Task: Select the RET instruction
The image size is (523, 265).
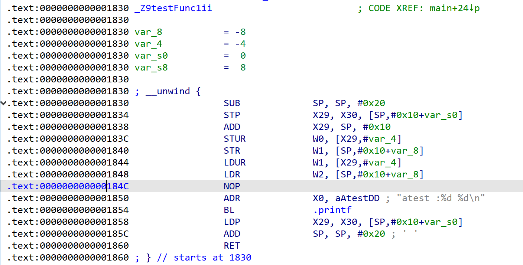Action: (x=232, y=246)
